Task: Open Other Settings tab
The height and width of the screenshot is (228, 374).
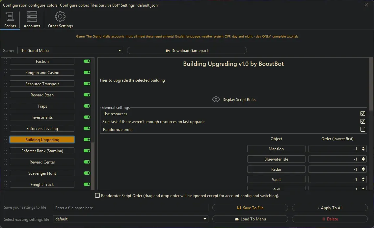Action: [x=60, y=20]
